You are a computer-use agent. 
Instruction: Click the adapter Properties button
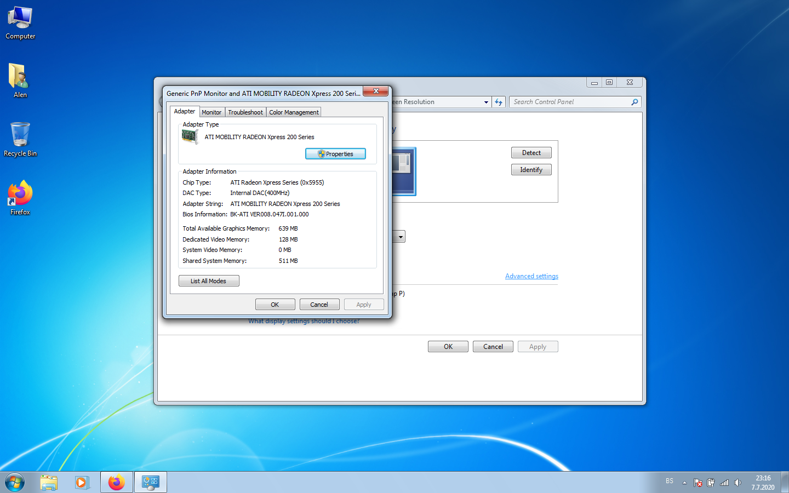(x=335, y=154)
